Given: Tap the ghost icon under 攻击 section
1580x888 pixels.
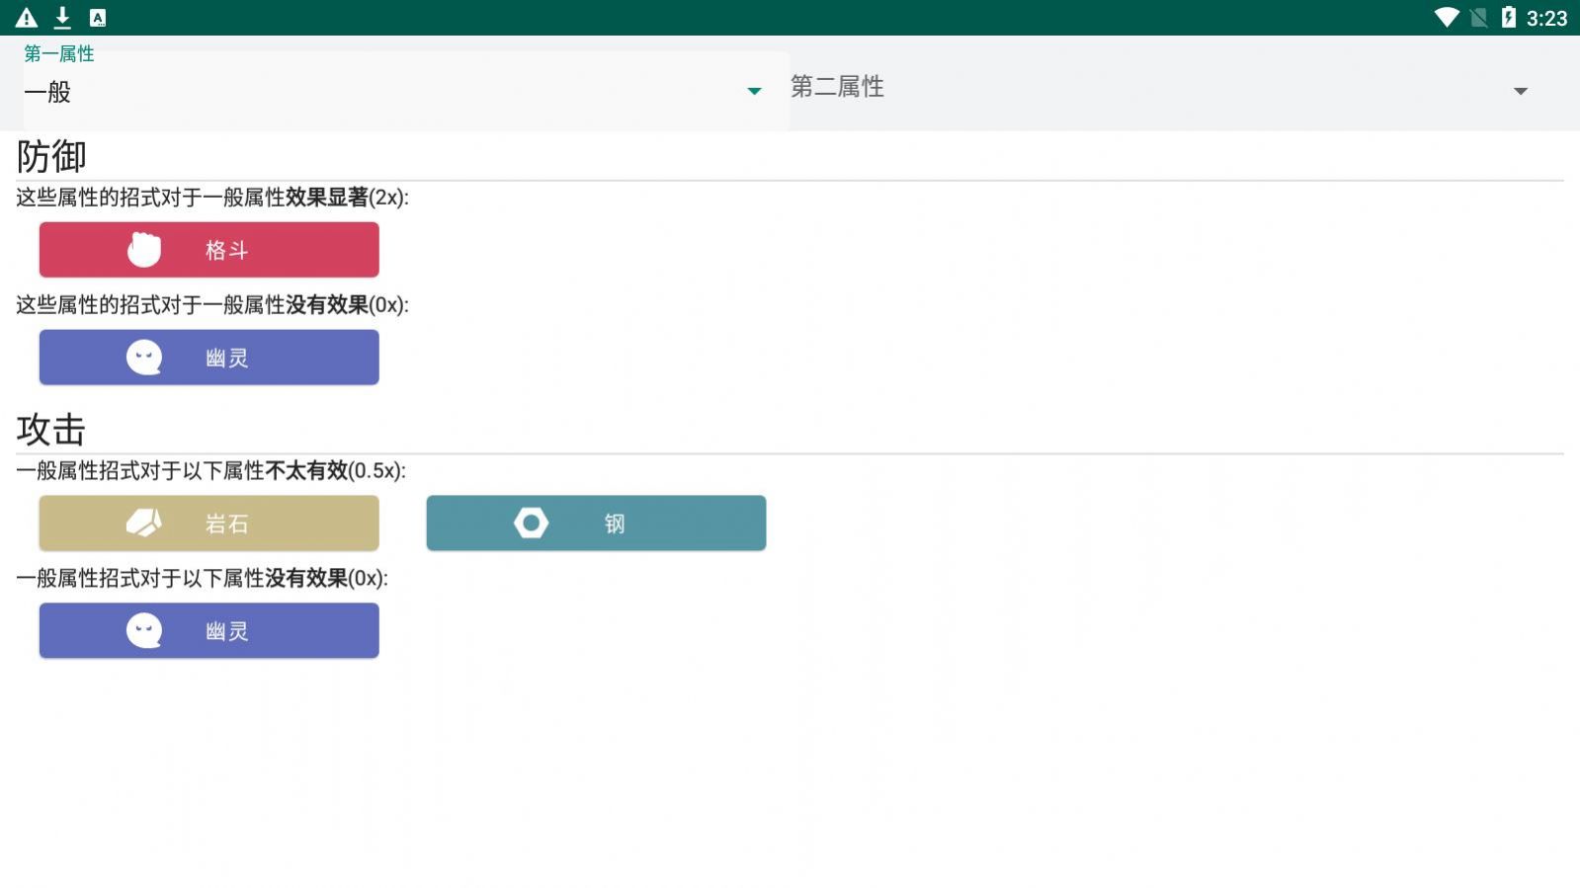Looking at the screenshot, I should tap(144, 631).
